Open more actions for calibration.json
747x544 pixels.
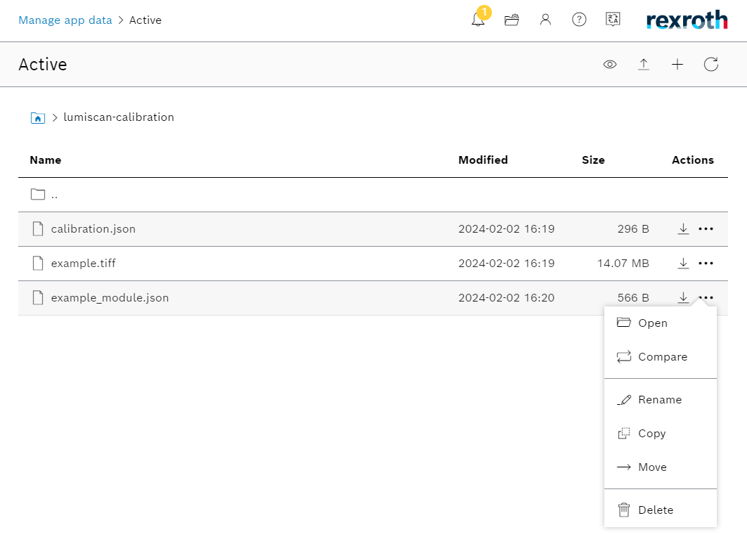706,228
